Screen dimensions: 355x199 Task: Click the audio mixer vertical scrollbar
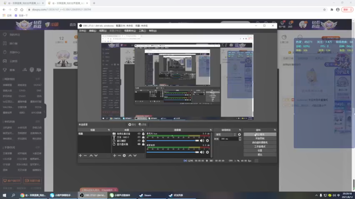(x=212, y=145)
